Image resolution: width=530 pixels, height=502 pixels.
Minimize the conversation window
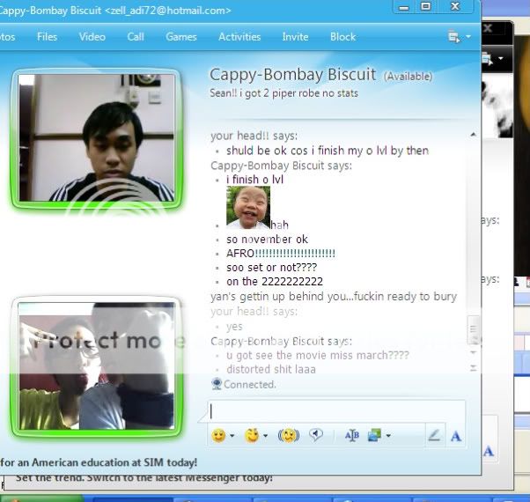pyautogui.click(x=403, y=7)
